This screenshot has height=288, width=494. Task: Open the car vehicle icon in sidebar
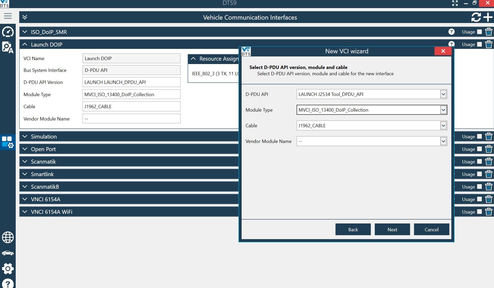pos(8,253)
